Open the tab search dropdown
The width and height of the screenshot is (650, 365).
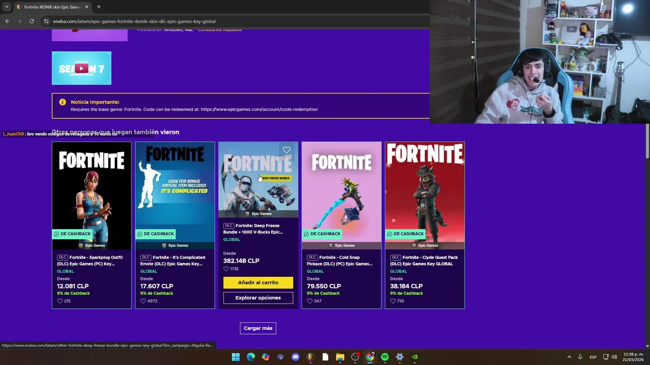pos(7,7)
